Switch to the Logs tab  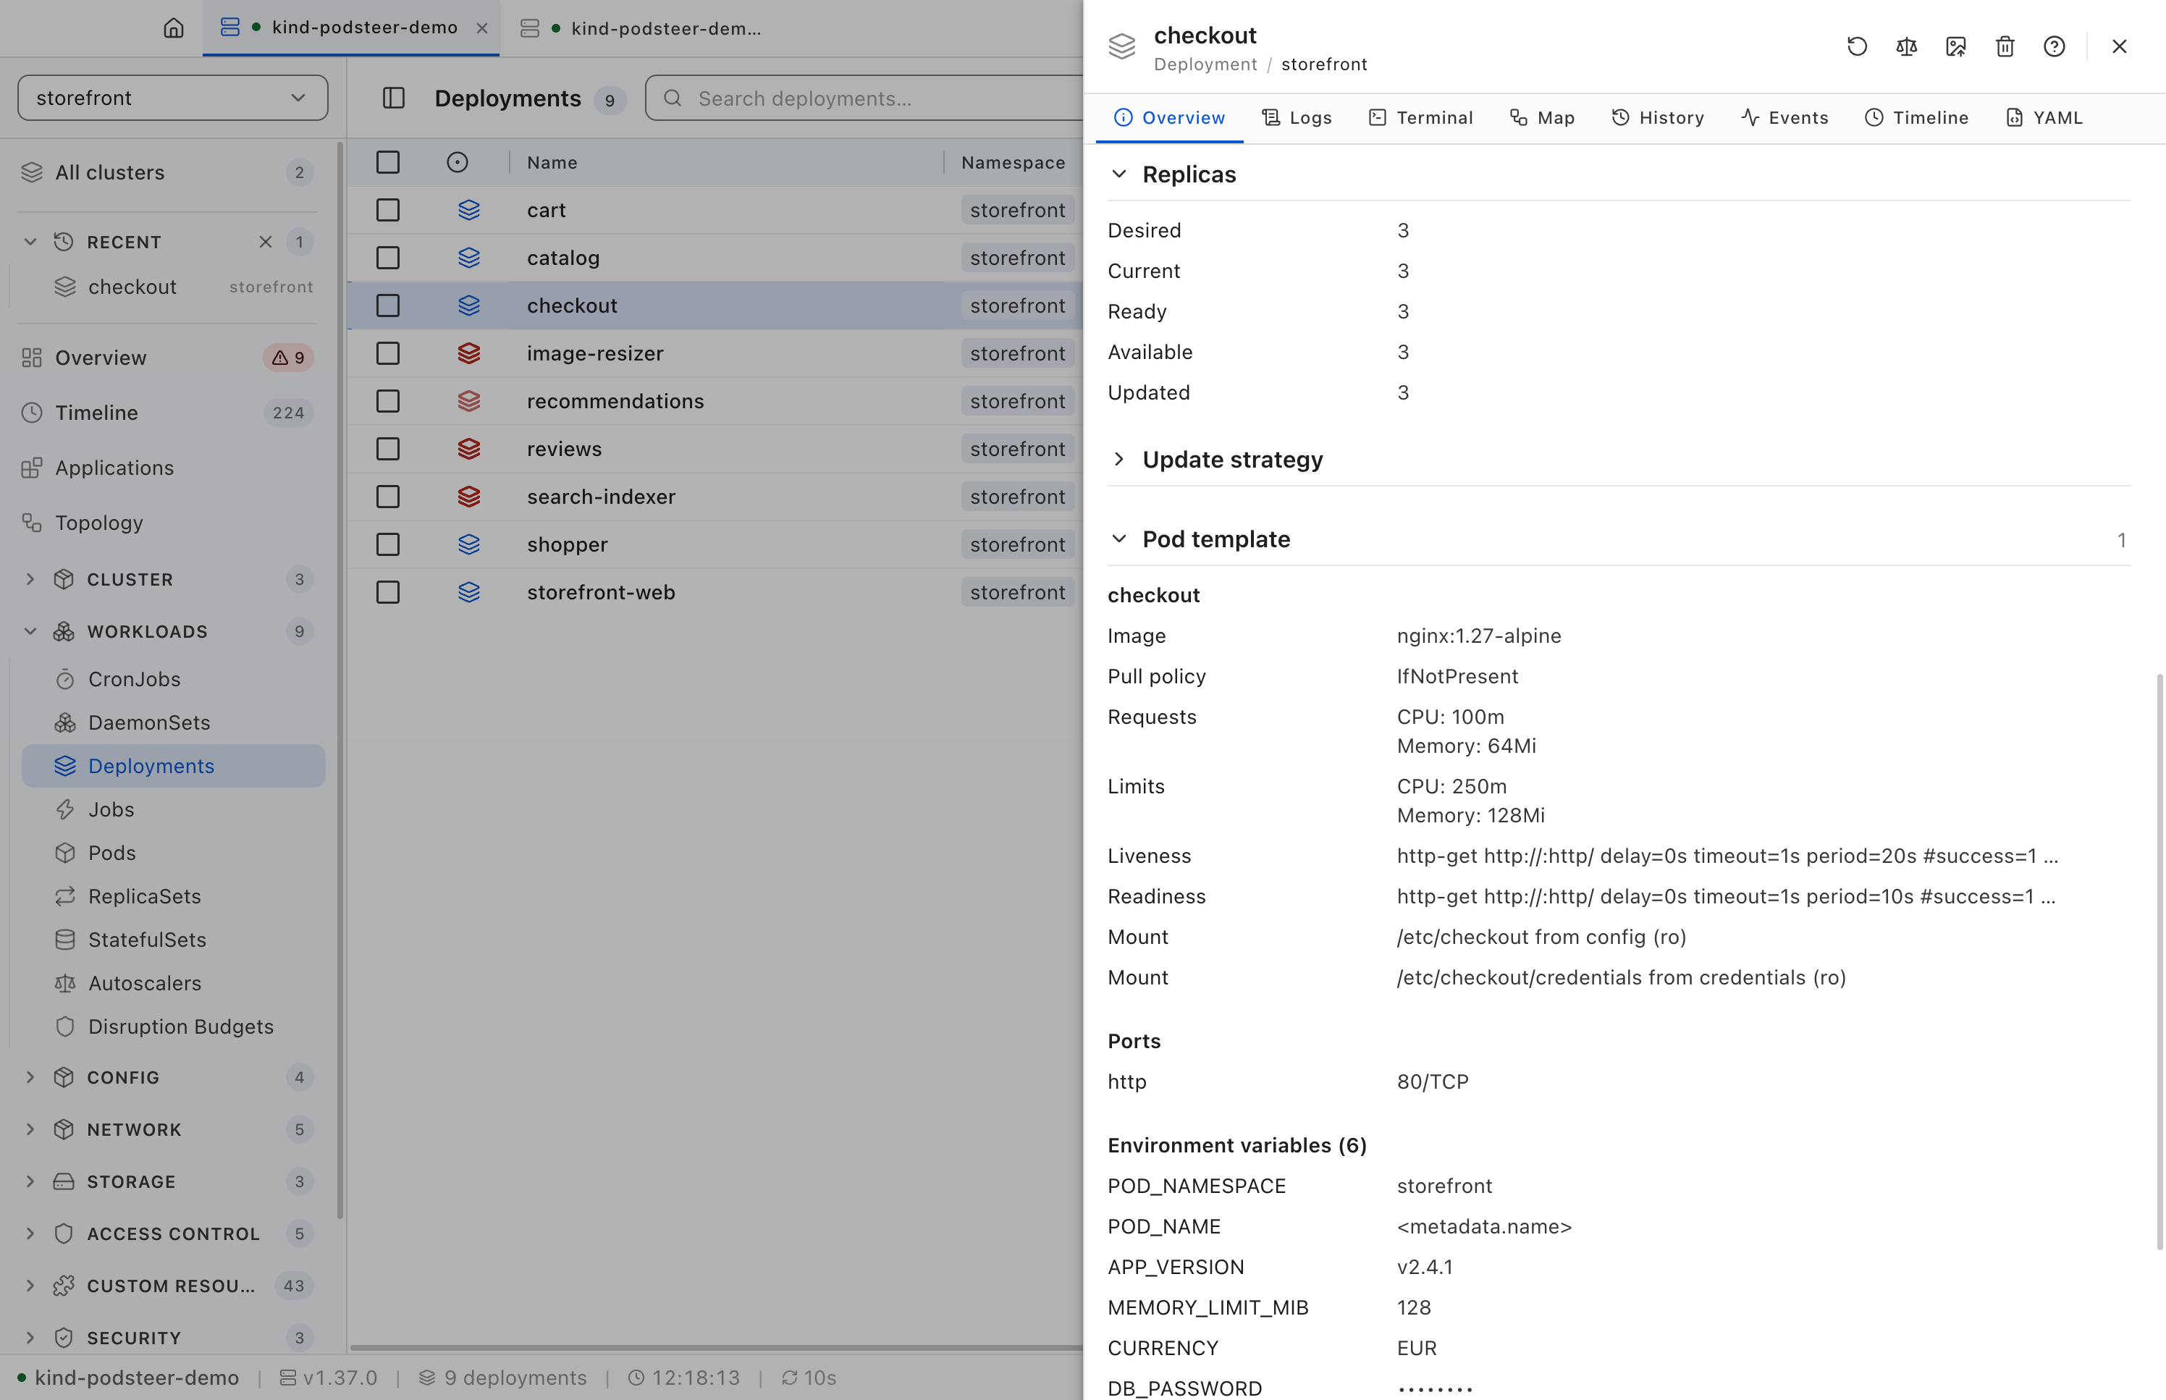click(x=1297, y=117)
